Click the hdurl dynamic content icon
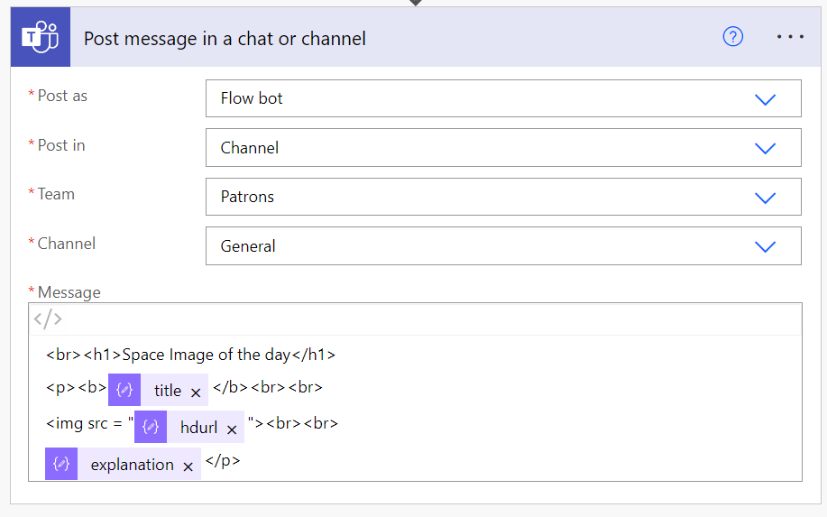Image resolution: width=827 pixels, height=517 pixels. (151, 428)
